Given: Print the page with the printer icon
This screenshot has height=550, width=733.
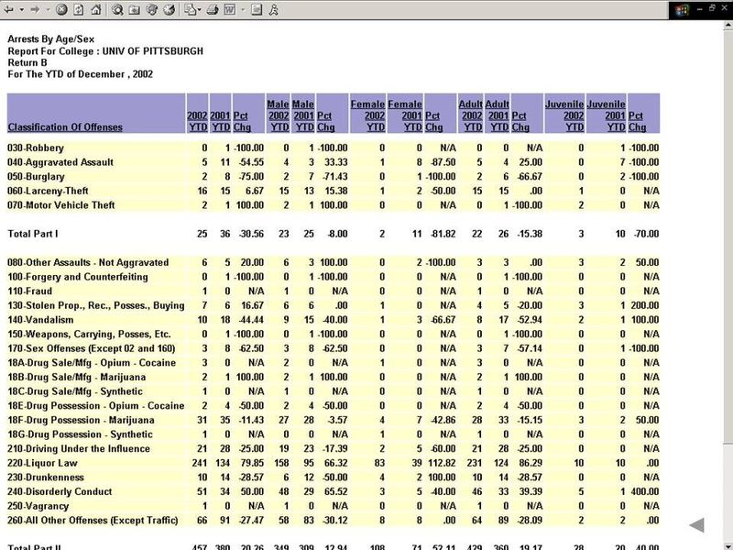Looking at the screenshot, I should click(213, 9).
